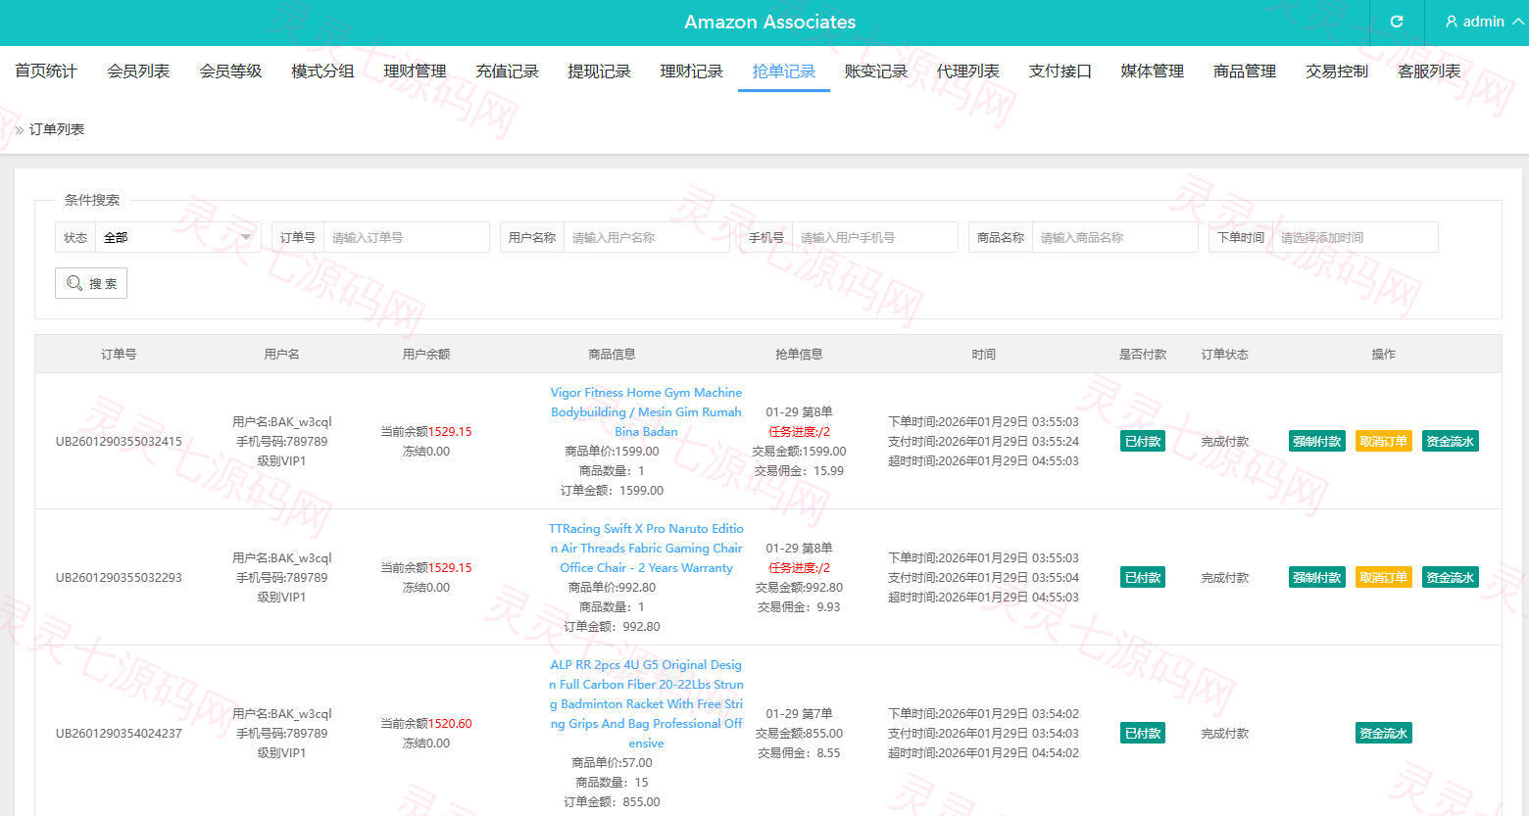1529x816 pixels.
Task: Switch to 代理列表 tab
Action: (x=968, y=71)
